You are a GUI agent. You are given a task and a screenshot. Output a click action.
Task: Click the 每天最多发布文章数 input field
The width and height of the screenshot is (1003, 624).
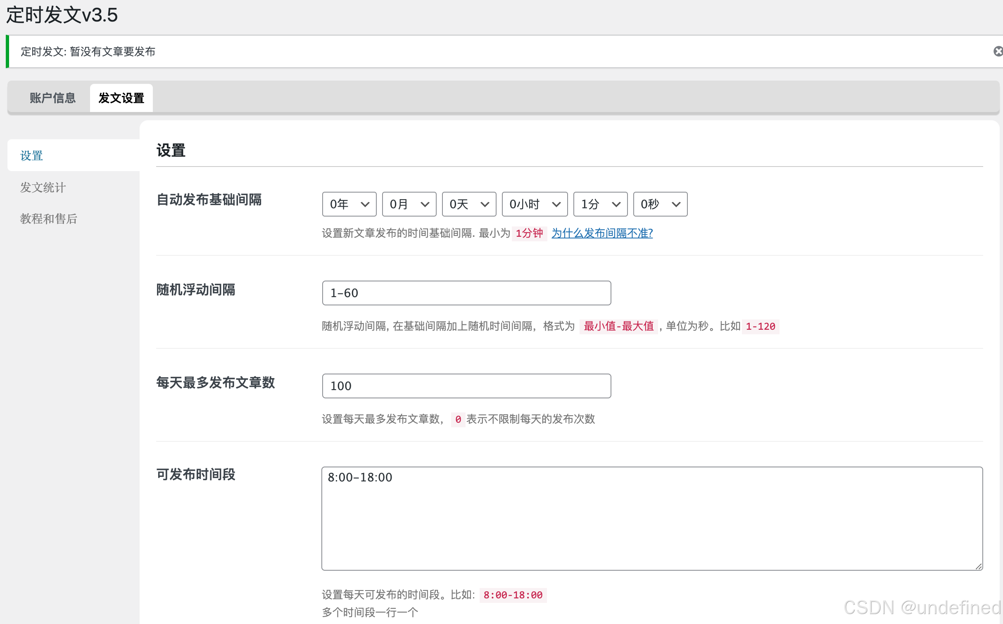pos(466,386)
